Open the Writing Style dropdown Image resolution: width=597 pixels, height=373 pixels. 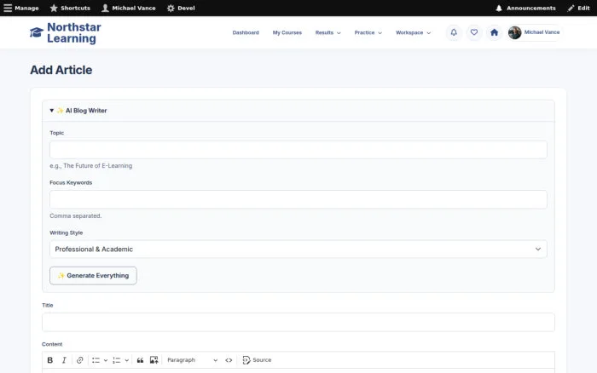(298, 249)
